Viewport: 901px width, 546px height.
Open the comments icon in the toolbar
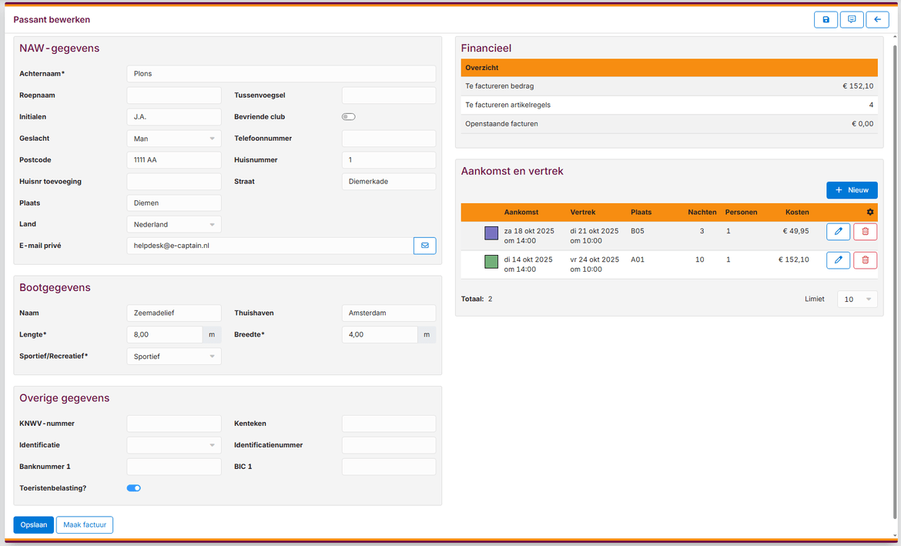click(x=851, y=19)
